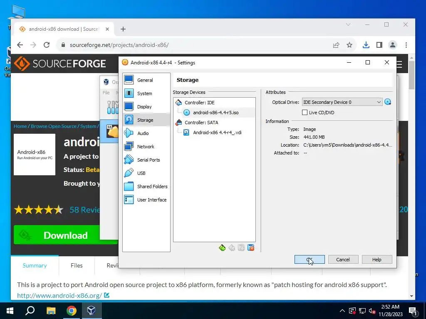Click the add storage controller icon
This screenshot has height=319, width=426.
(x=222, y=248)
